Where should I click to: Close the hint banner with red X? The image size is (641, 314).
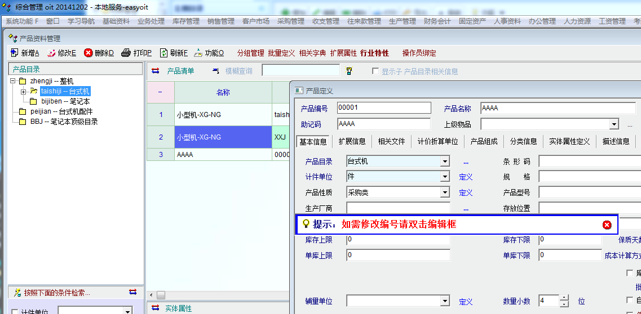(x=607, y=225)
